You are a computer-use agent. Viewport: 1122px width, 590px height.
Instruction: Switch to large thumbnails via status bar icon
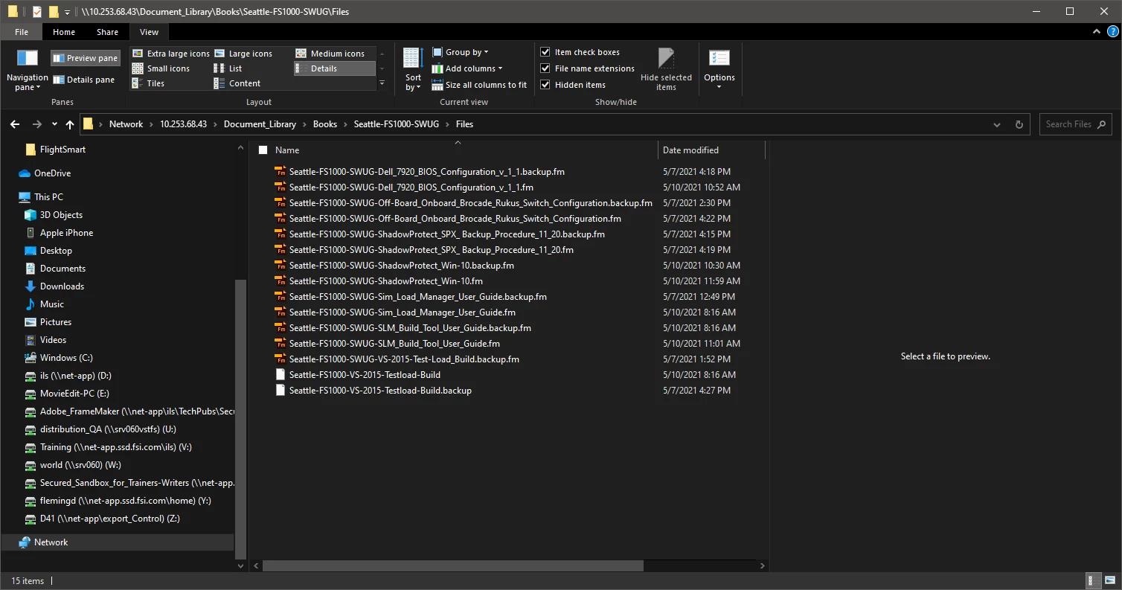(x=1109, y=581)
